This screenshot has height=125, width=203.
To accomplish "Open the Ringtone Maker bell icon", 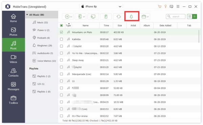I will pos(132,17).
